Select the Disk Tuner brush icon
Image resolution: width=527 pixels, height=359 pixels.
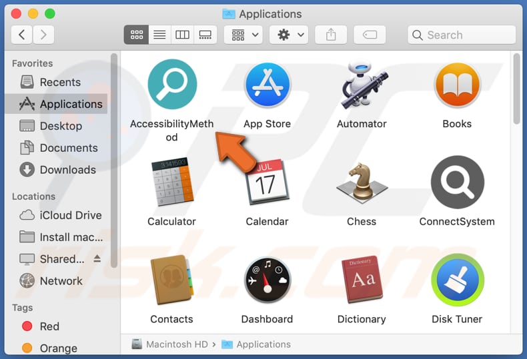click(x=458, y=280)
